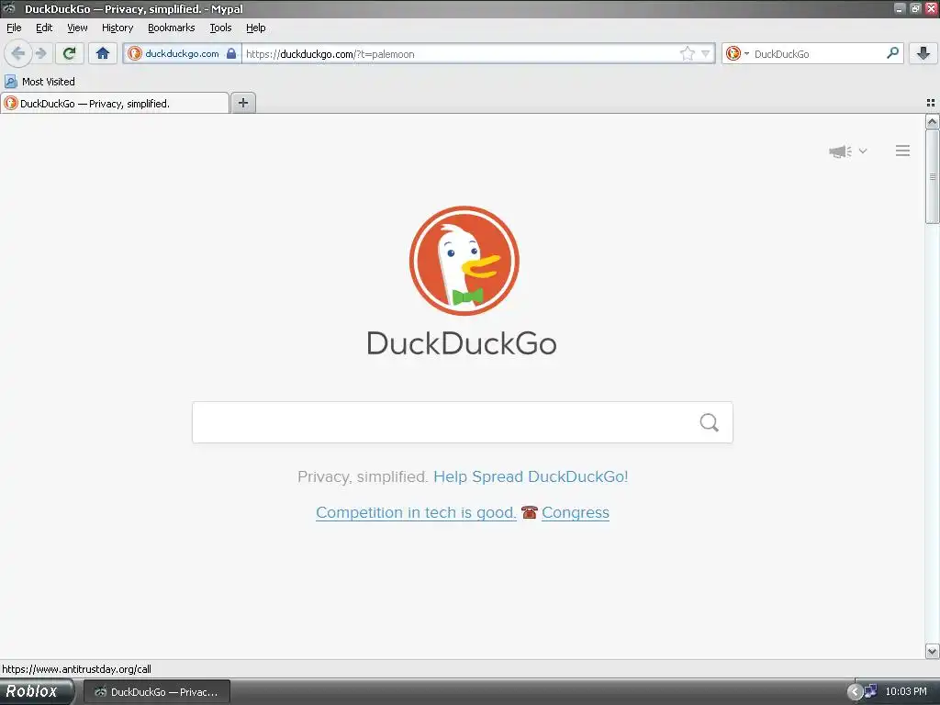Click the padlock security icon

(230, 53)
